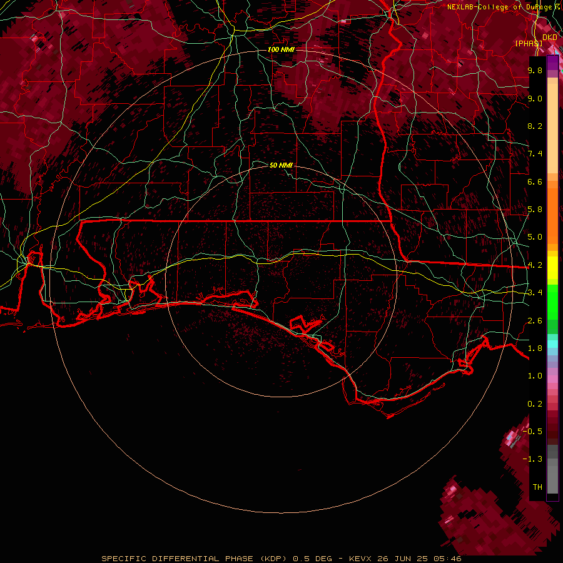563x563 pixels.
Task: Click the "2.6" scale value
Action: point(535,321)
